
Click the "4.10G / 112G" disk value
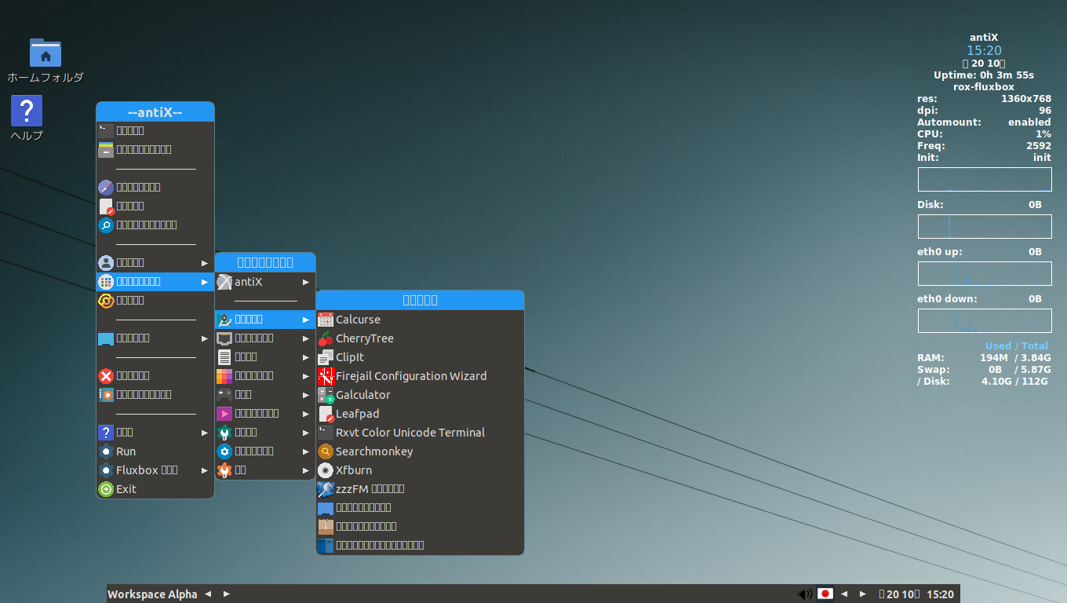click(1014, 382)
